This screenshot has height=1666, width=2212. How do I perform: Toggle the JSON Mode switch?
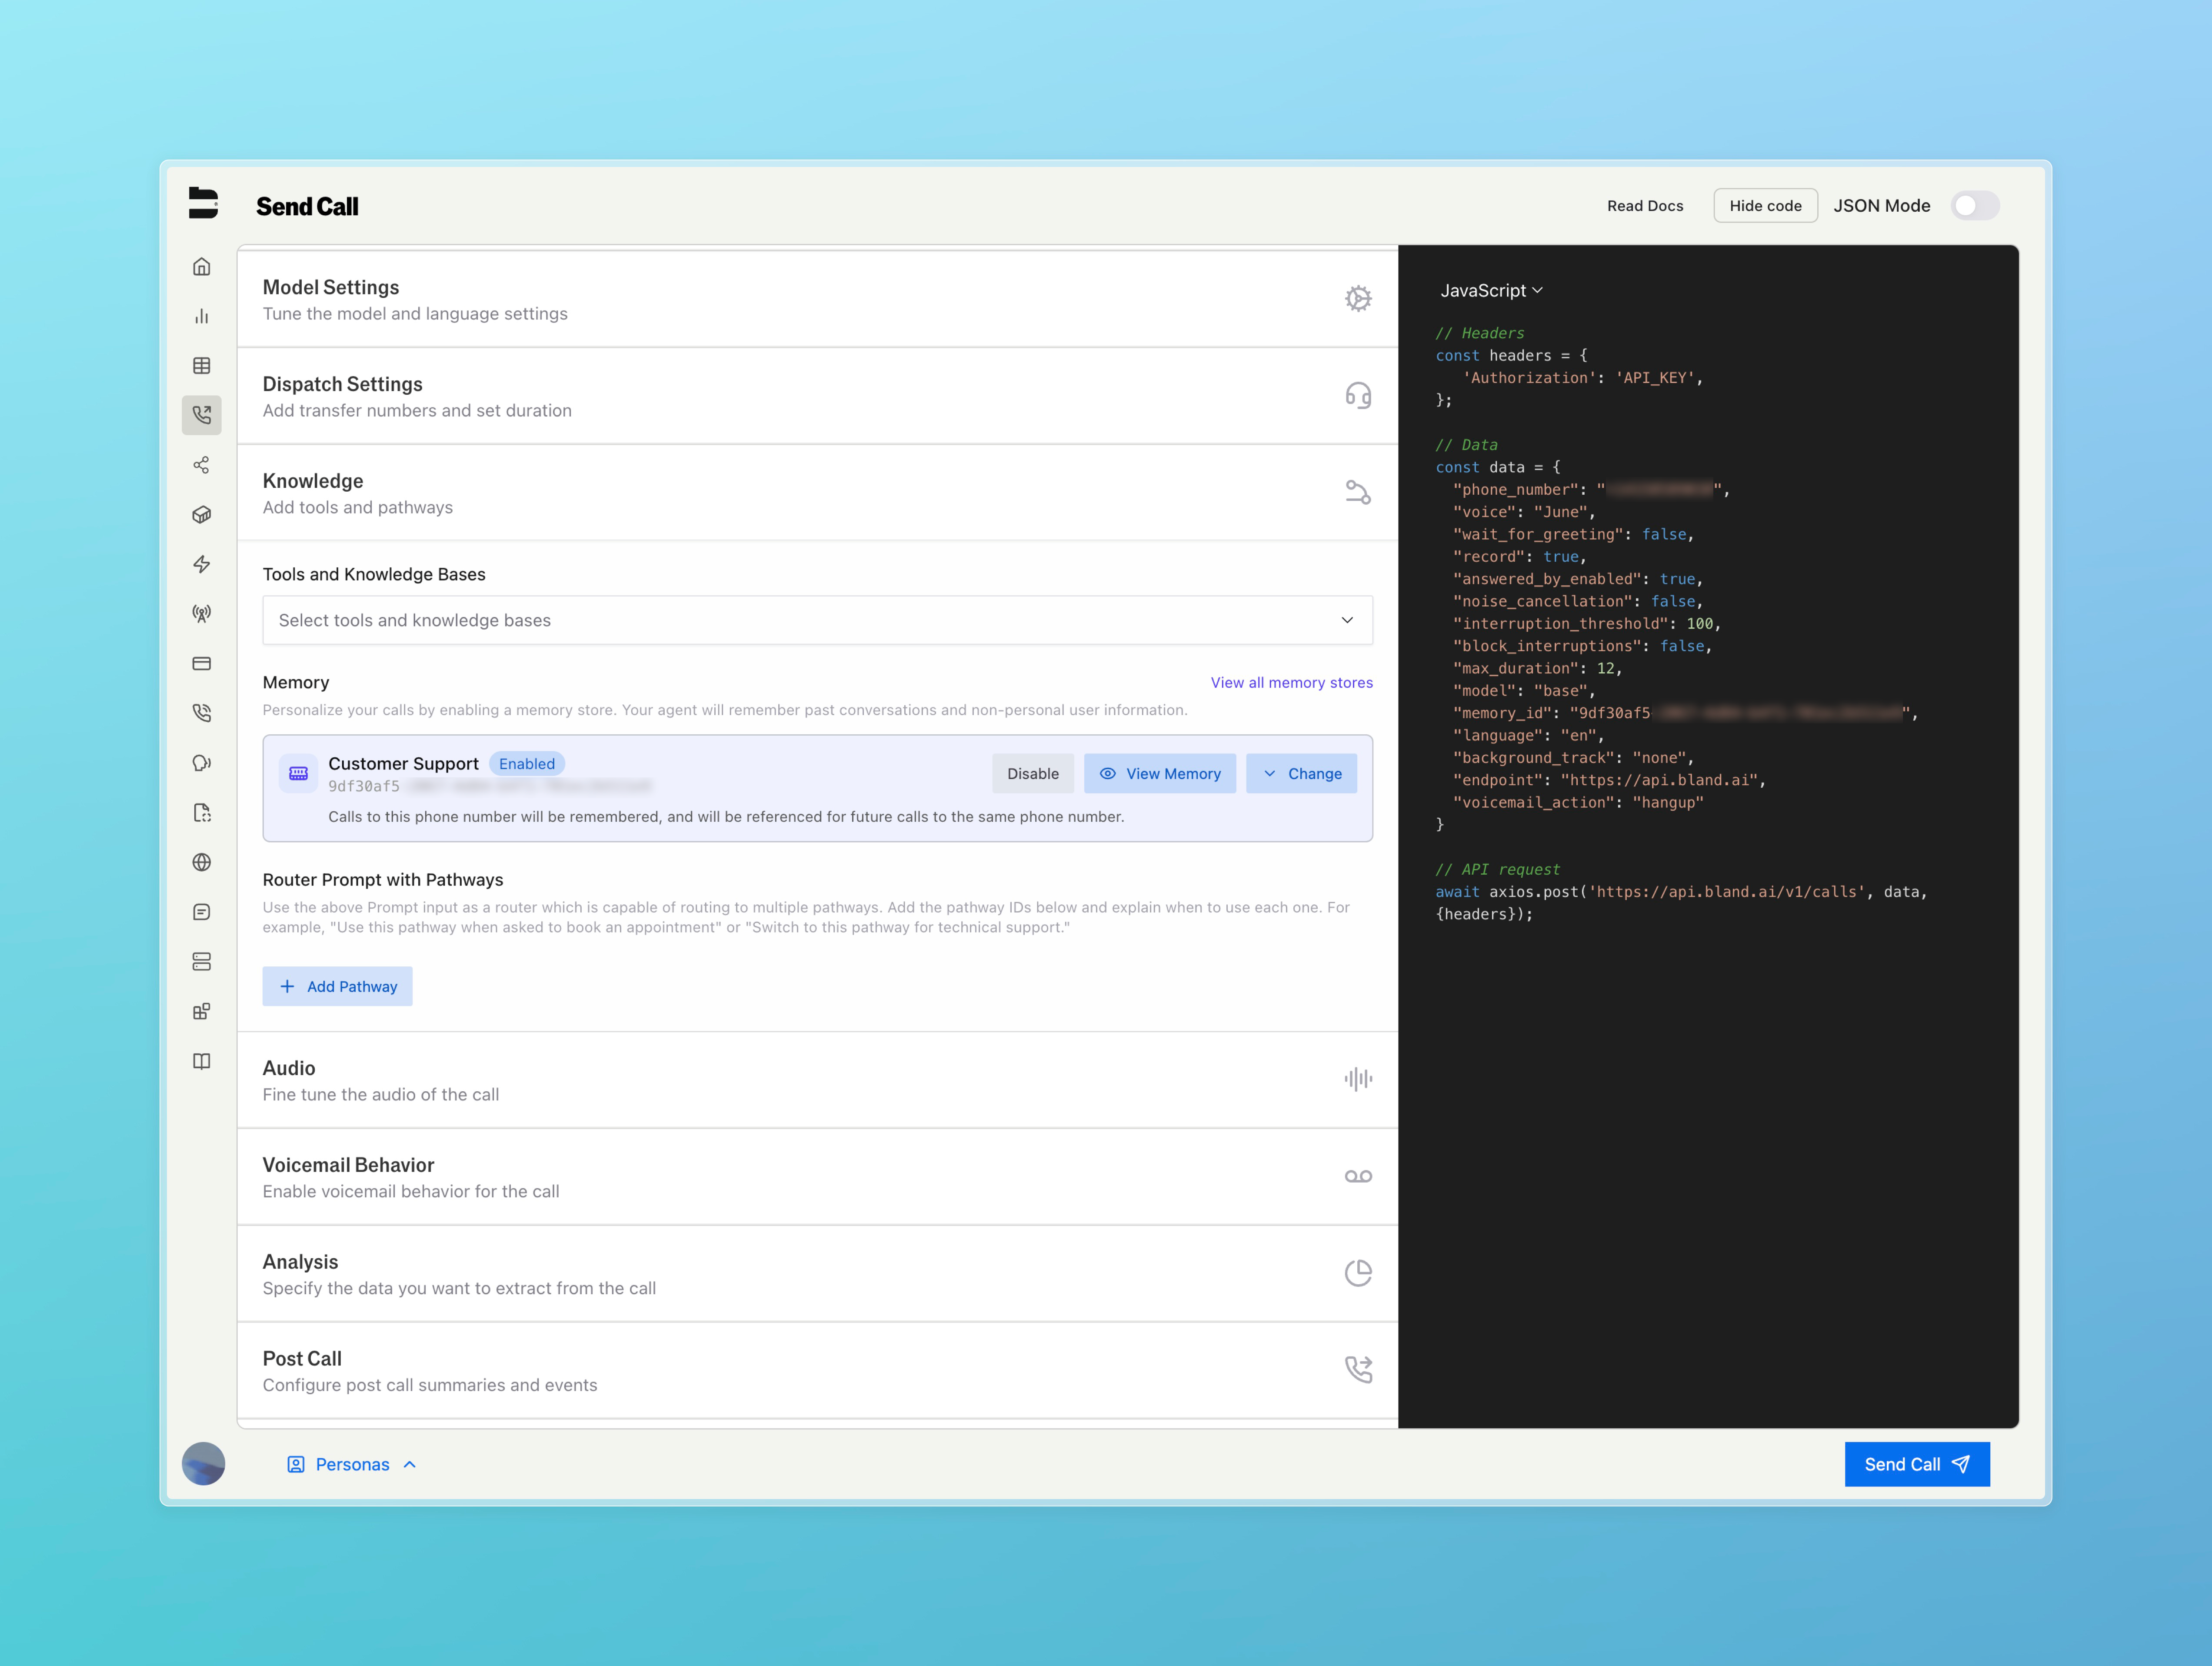tap(1974, 206)
